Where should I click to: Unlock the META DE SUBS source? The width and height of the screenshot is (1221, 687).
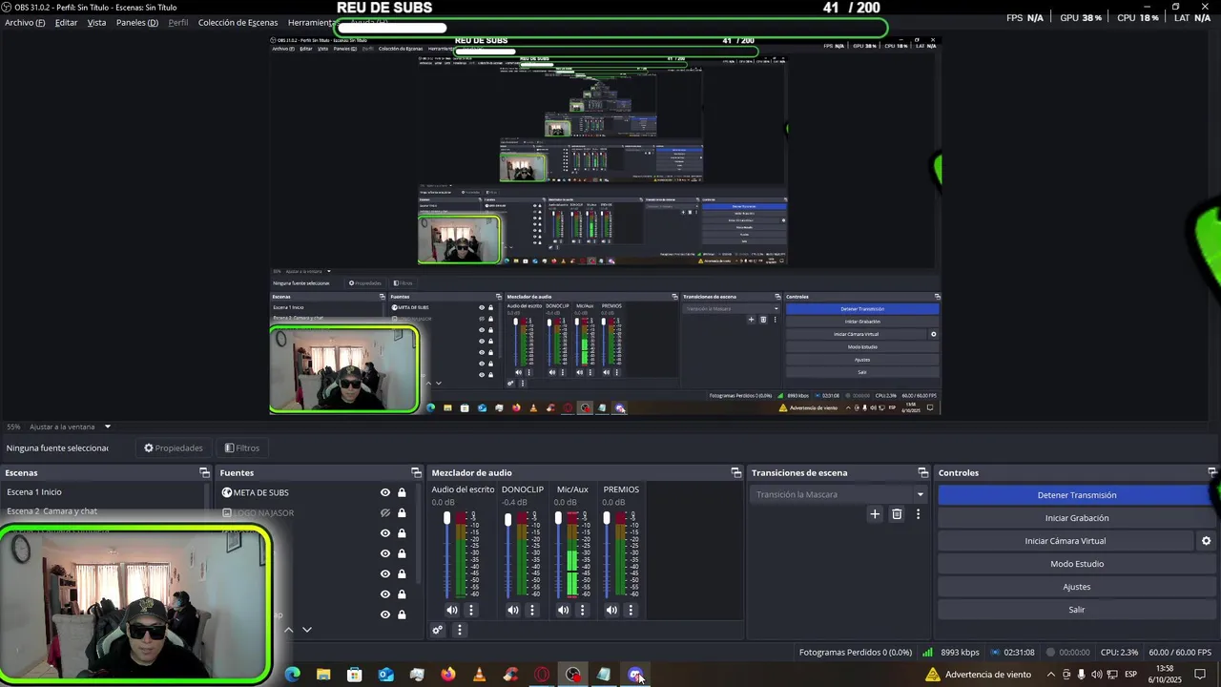402,492
